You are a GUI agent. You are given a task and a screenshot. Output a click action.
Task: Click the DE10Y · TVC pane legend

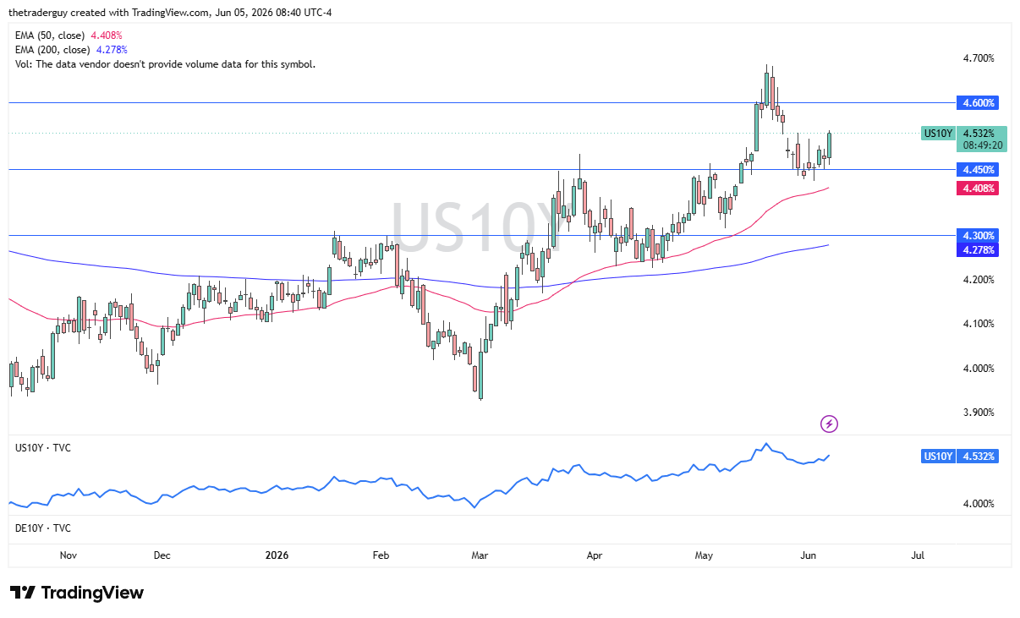[43, 528]
